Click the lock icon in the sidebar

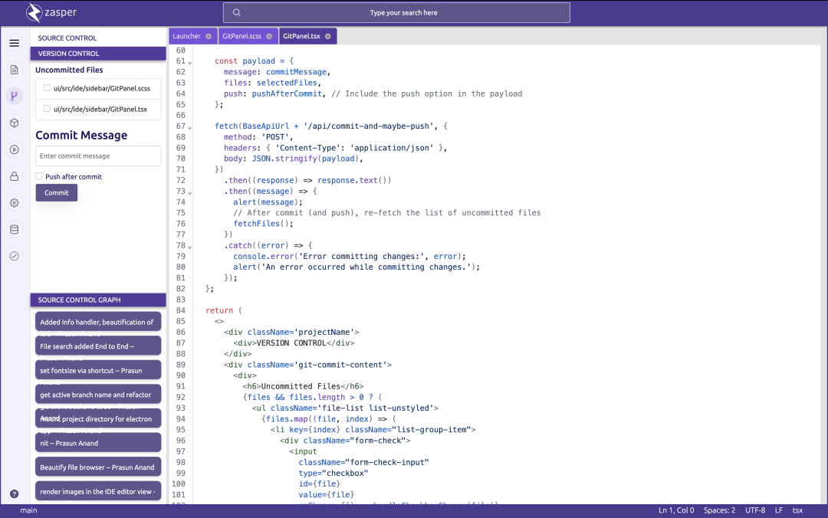click(x=14, y=176)
